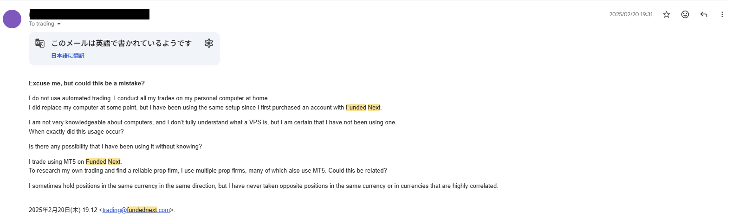Click the Google Translate icon in banner
Screen dimensions: 732x219
[40, 44]
